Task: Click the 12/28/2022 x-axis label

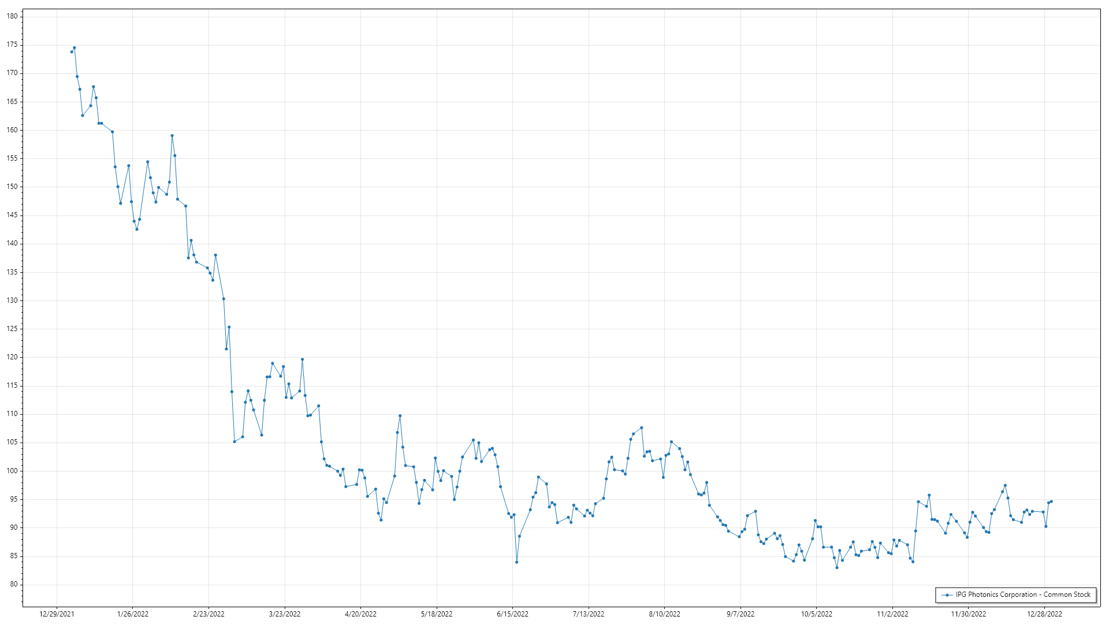Action: tap(1044, 614)
